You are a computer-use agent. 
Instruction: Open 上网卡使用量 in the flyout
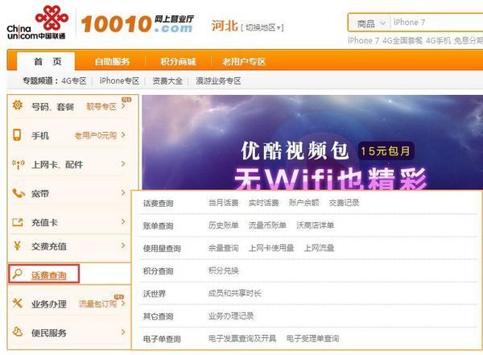(271, 248)
